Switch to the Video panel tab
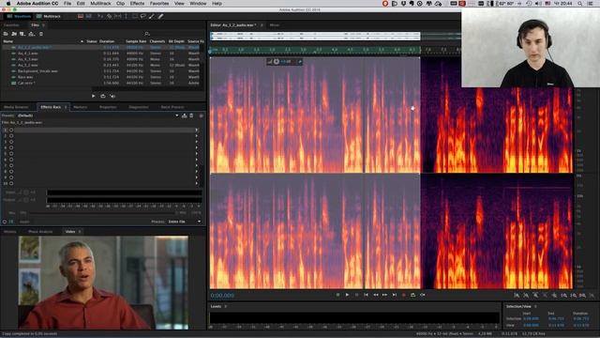The width and height of the screenshot is (600, 338). point(70,232)
